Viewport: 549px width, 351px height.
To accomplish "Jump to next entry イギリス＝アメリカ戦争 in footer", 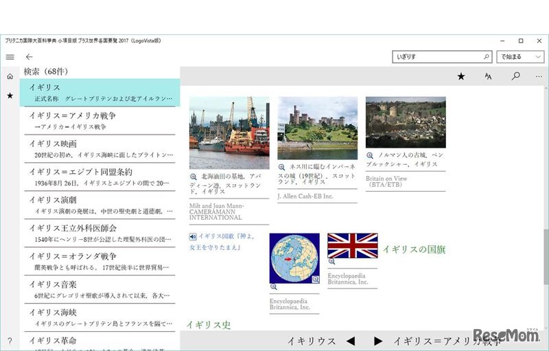I will tap(447, 341).
